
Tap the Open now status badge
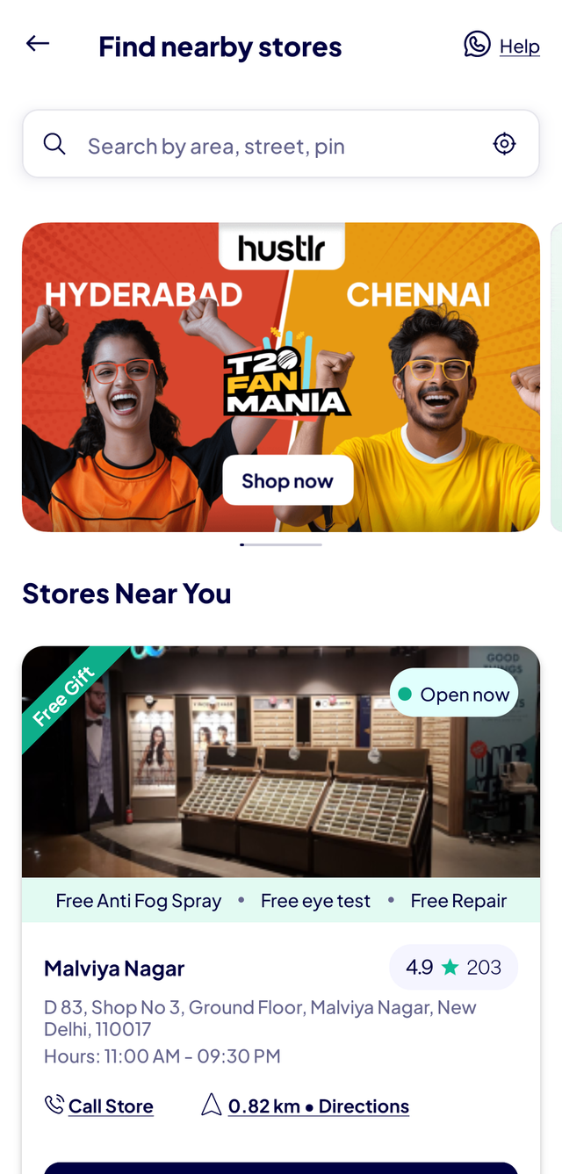454,695
